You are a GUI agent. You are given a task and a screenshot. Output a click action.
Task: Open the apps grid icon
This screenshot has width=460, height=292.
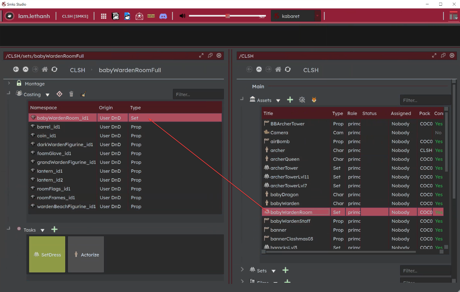click(x=104, y=16)
